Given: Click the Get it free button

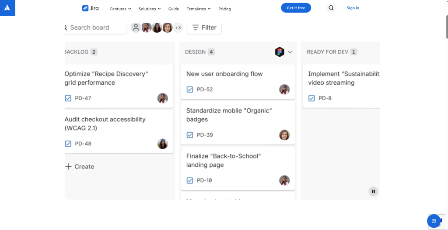Looking at the screenshot, I should pos(296,8).
